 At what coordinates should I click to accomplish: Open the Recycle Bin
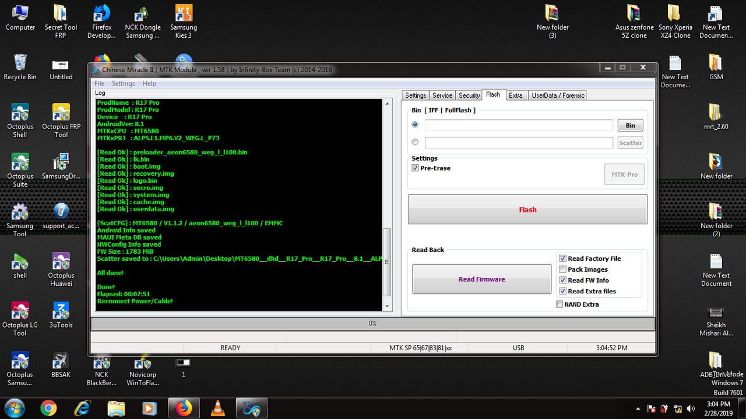(20, 67)
